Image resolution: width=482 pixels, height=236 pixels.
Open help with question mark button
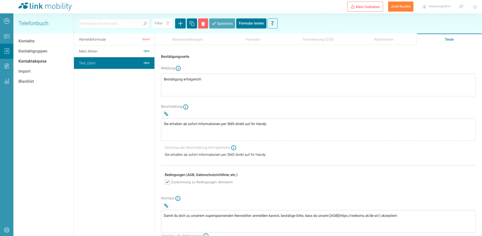pyautogui.click(x=272, y=23)
